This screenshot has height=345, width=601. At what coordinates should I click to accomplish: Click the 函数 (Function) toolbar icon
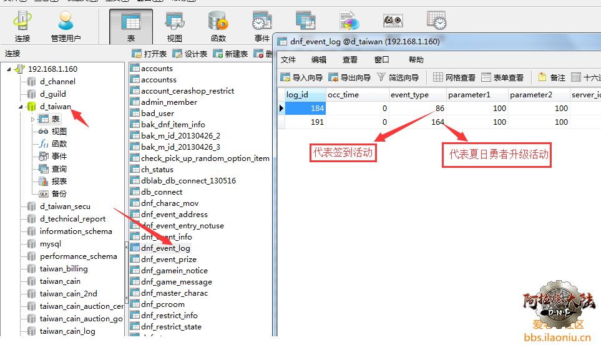[x=218, y=26]
